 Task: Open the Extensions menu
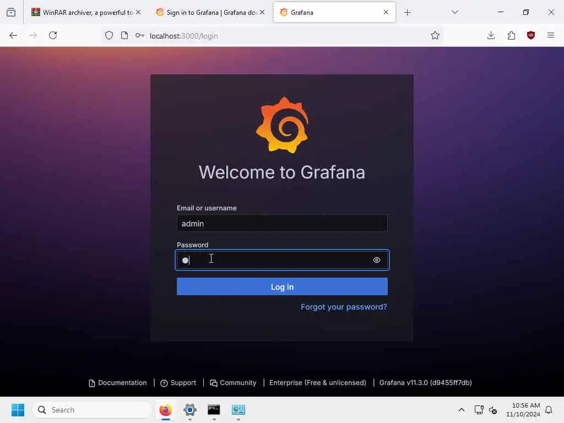point(511,35)
